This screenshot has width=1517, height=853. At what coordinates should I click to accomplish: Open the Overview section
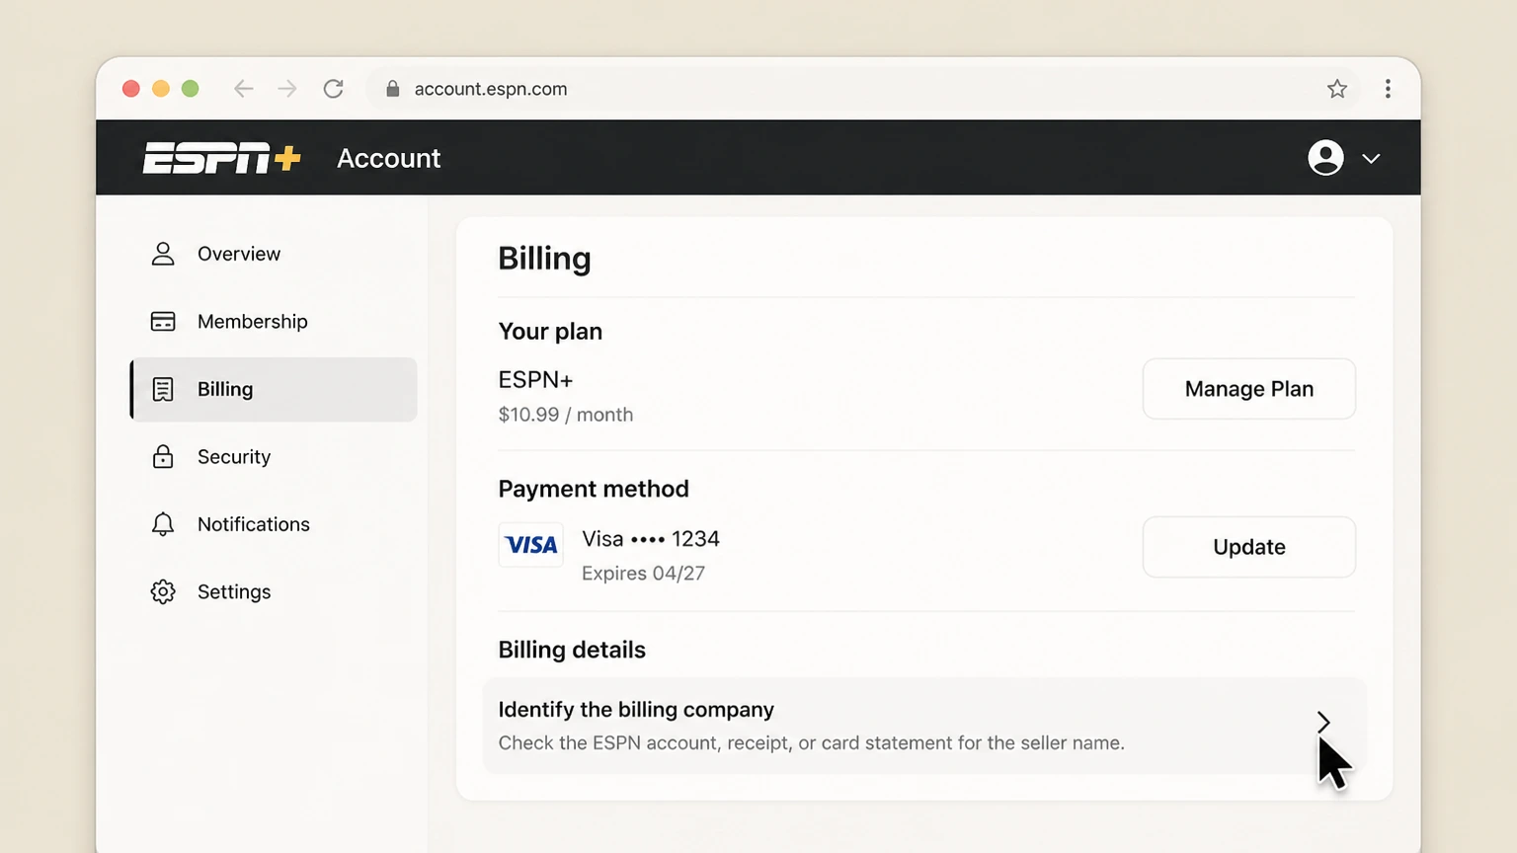274,254
